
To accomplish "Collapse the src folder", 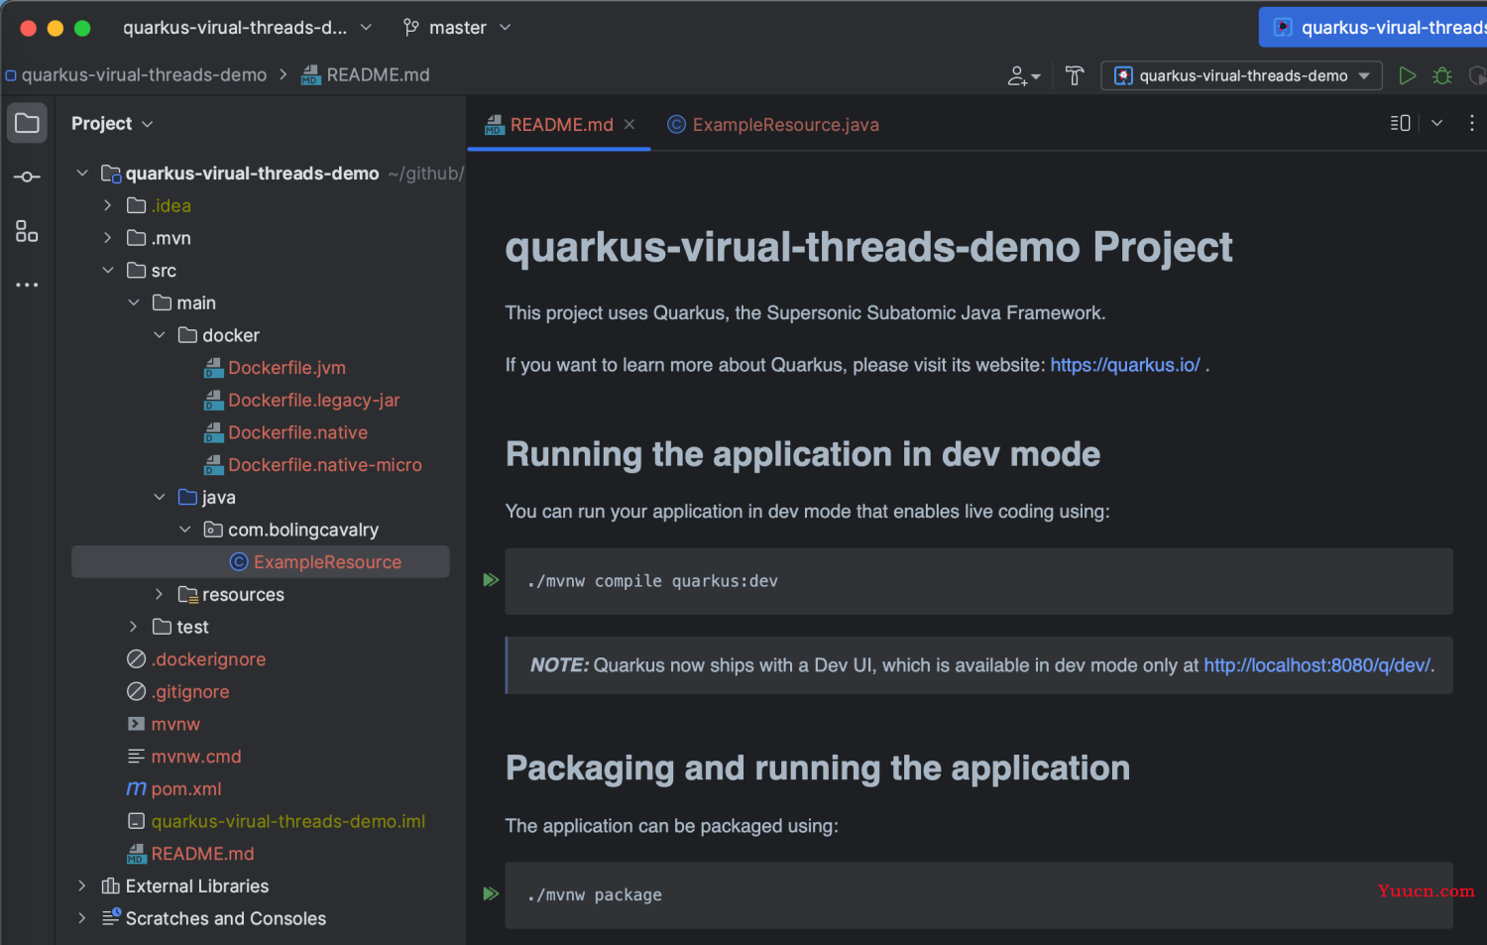I will coord(108,271).
